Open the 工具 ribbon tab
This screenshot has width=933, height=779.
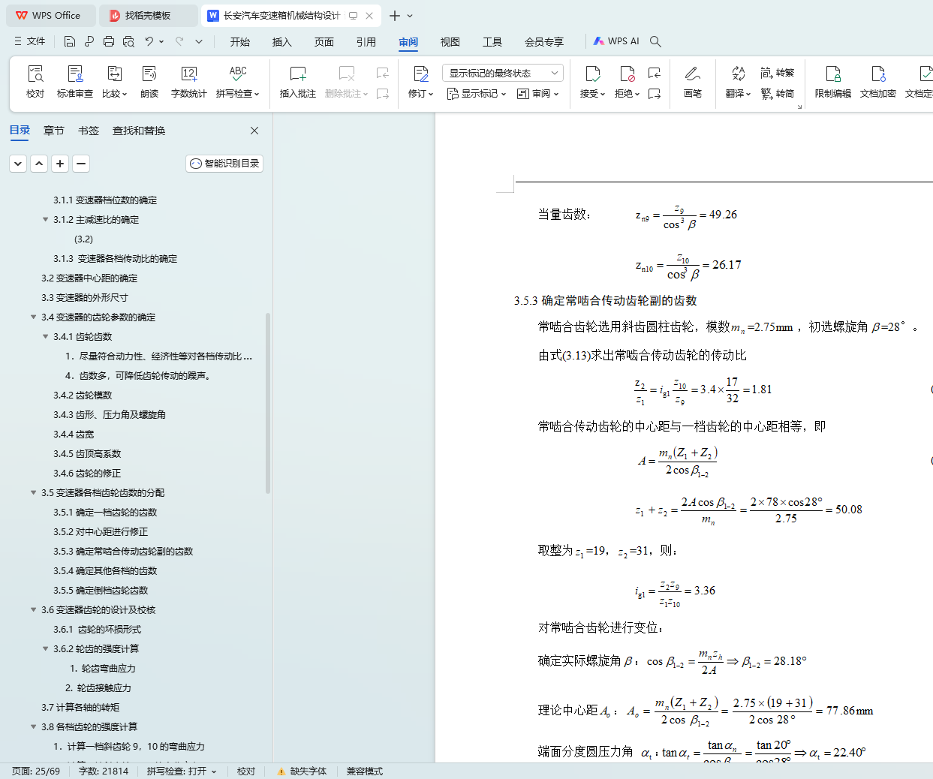tap(492, 42)
